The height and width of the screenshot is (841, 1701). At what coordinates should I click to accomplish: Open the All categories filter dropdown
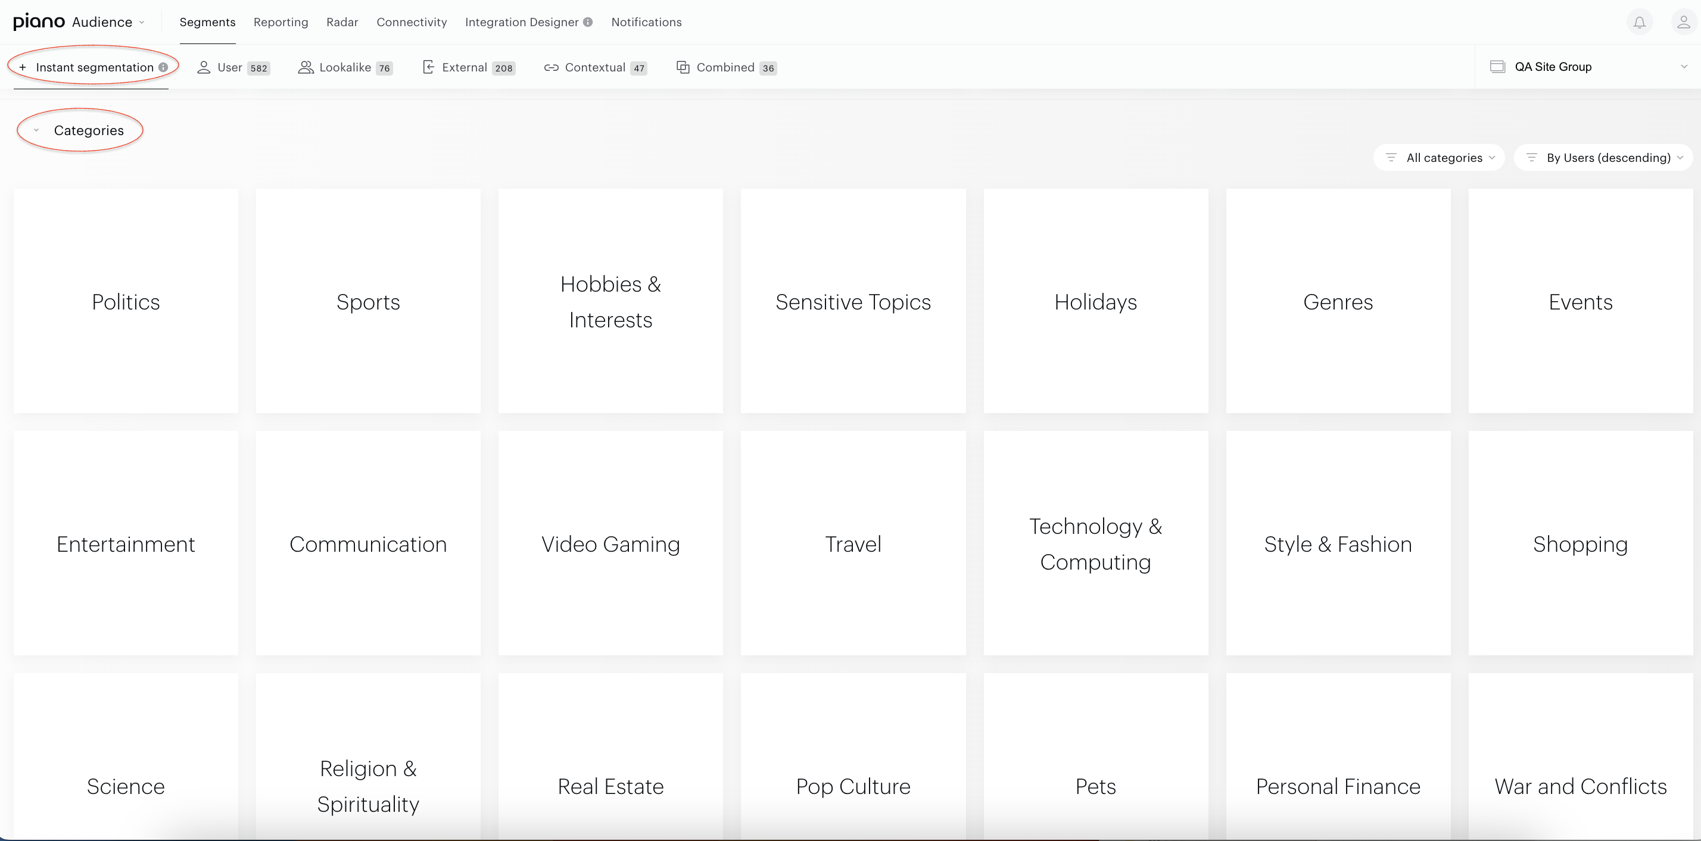pyautogui.click(x=1439, y=157)
